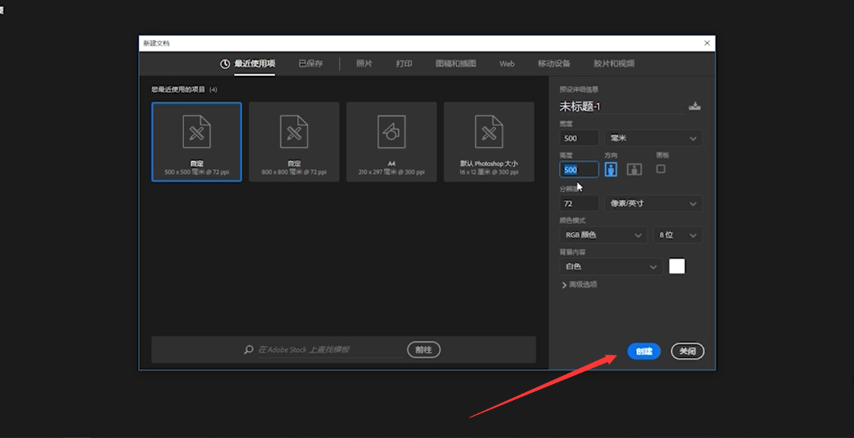Click the height field showing 500
The height and width of the screenshot is (438, 854).
point(579,169)
